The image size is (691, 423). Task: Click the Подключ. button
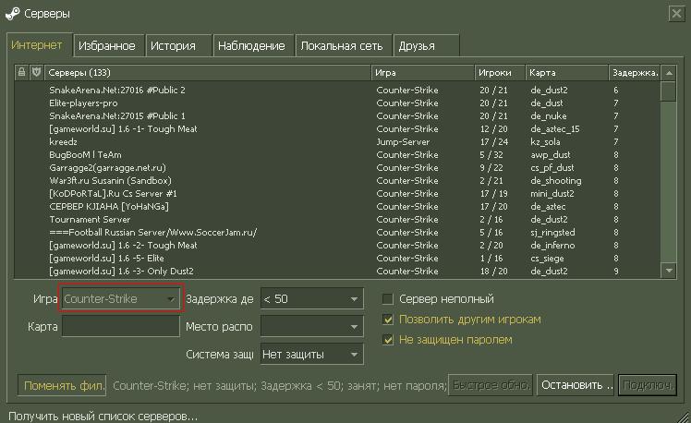click(647, 385)
